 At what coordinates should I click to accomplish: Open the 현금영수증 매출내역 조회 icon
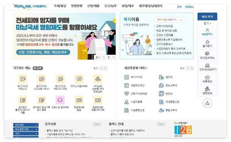98,100
